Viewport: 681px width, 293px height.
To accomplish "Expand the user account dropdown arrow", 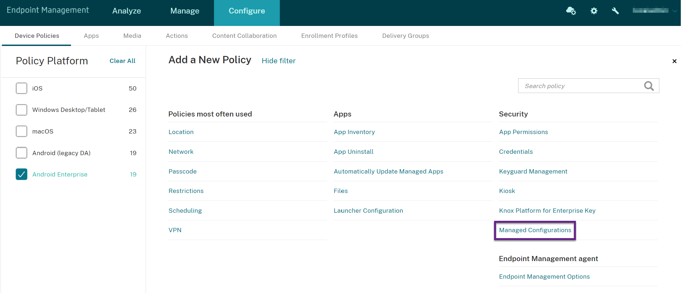I will (675, 11).
